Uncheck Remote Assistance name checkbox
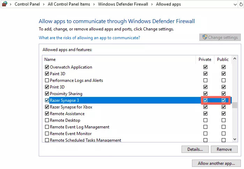Viewport: 244px width, 169px height. point(47,114)
